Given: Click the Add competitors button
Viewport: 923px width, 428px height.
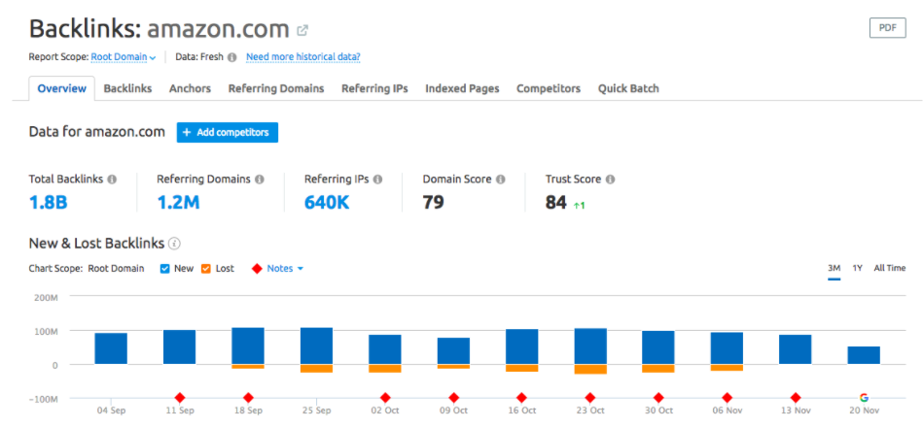Looking at the screenshot, I should pyautogui.click(x=228, y=132).
